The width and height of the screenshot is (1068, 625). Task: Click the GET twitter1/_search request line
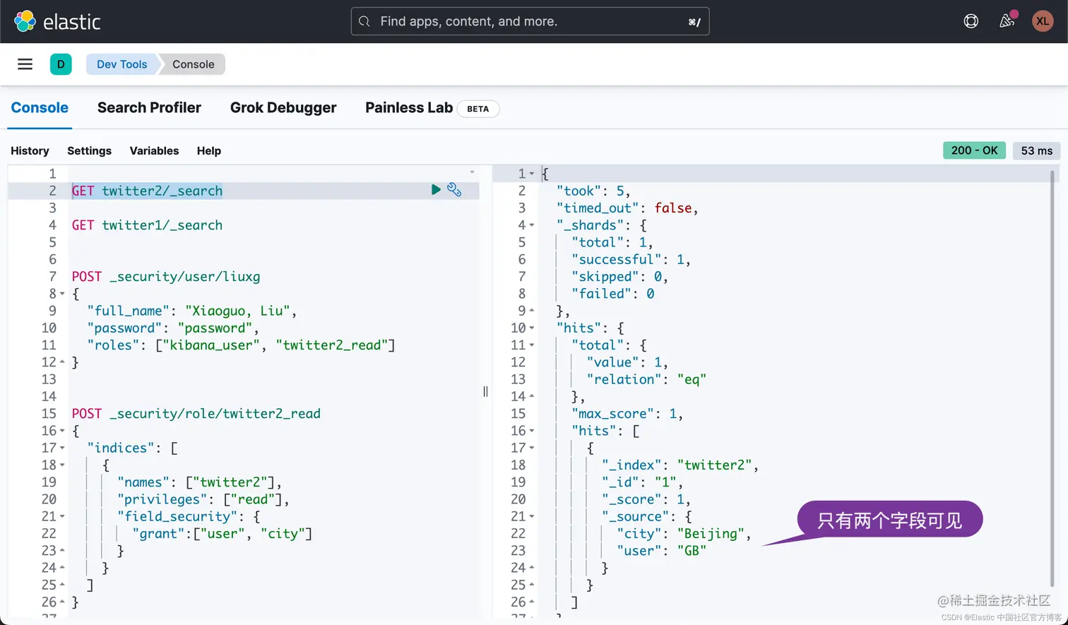click(147, 225)
